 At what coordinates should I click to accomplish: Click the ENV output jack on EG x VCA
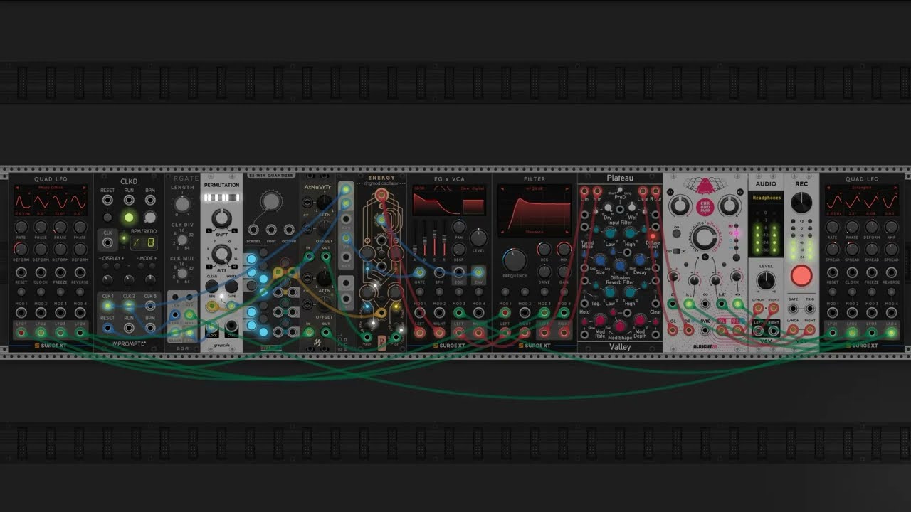tap(479, 272)
